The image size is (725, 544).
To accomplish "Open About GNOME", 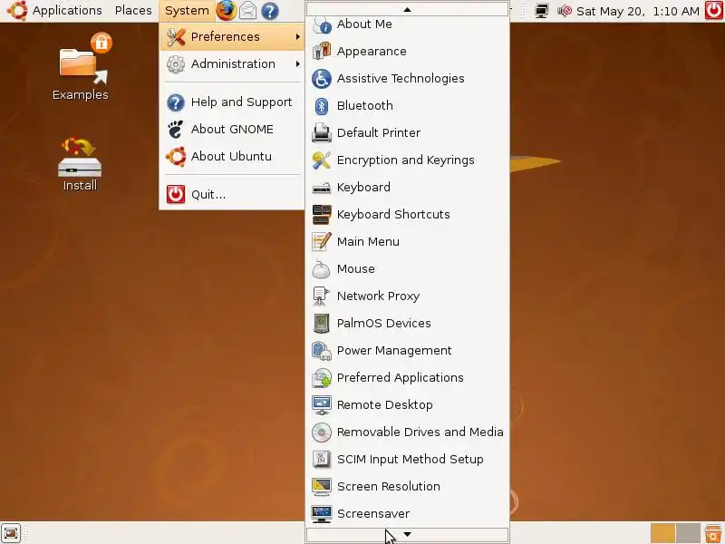I will (x=232, y=130).
